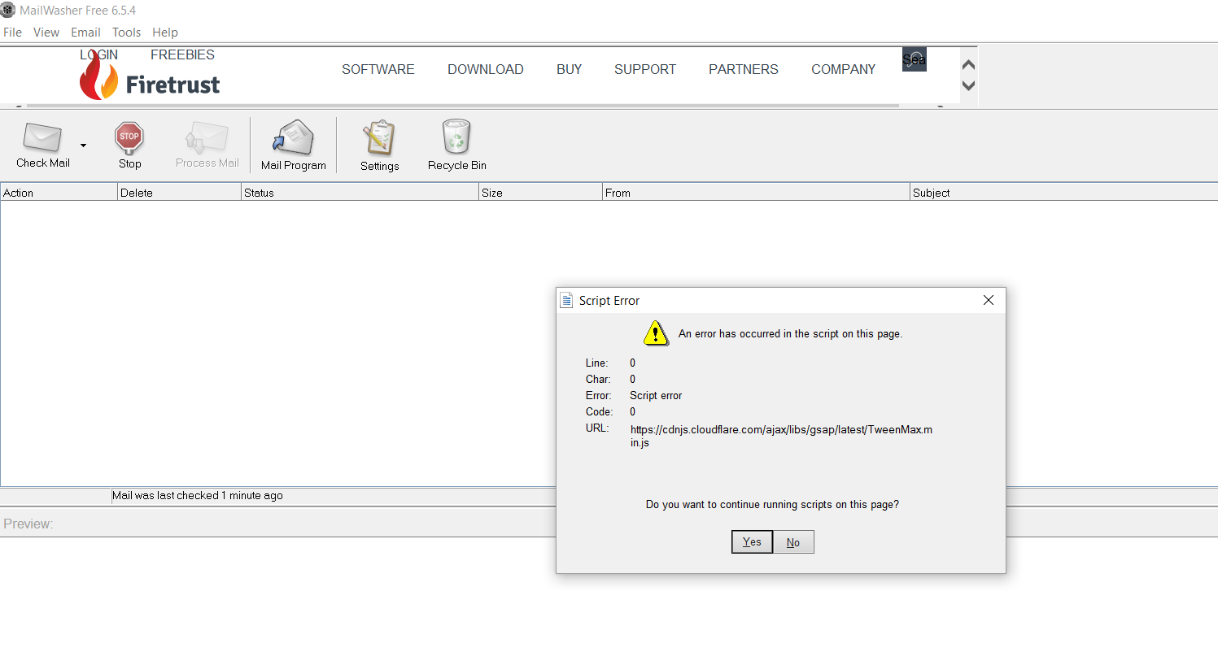Open the DOWNLOAD navigation link

point(486,70)
